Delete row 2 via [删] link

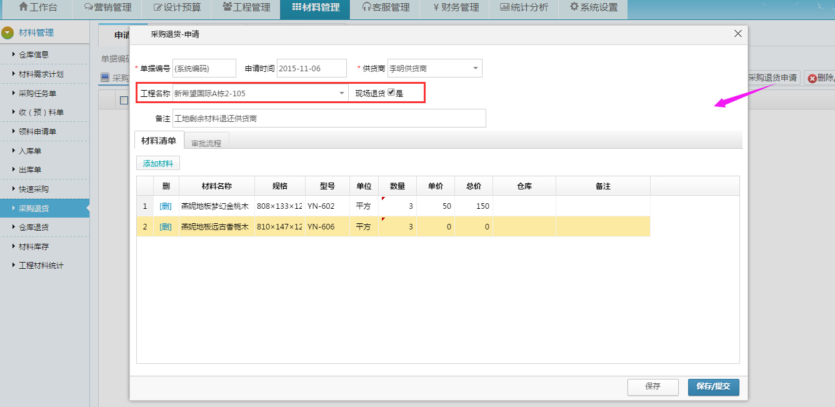166,226
